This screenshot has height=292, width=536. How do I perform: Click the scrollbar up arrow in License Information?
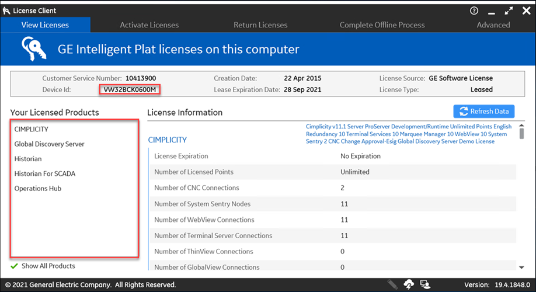click(x=521, y=126)
